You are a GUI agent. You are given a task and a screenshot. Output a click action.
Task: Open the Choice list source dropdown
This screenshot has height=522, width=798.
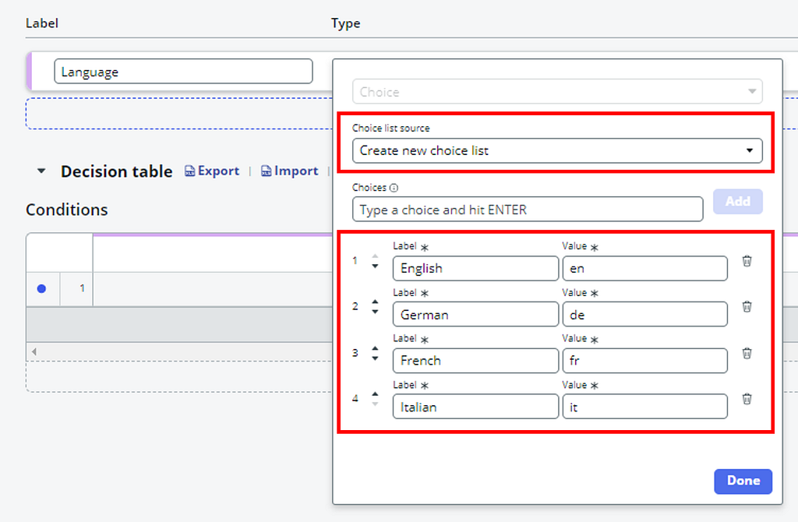tap(557, 150)
